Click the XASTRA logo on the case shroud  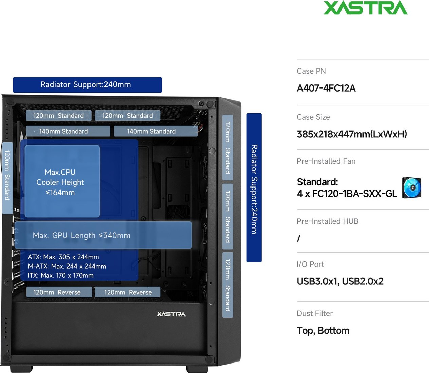click(x=171, y=314)
